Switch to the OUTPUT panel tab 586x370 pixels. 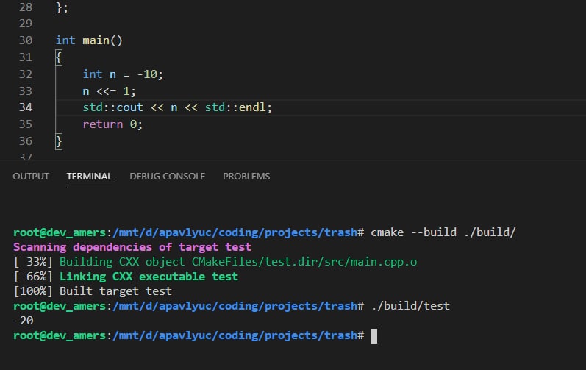click(31, 176)
